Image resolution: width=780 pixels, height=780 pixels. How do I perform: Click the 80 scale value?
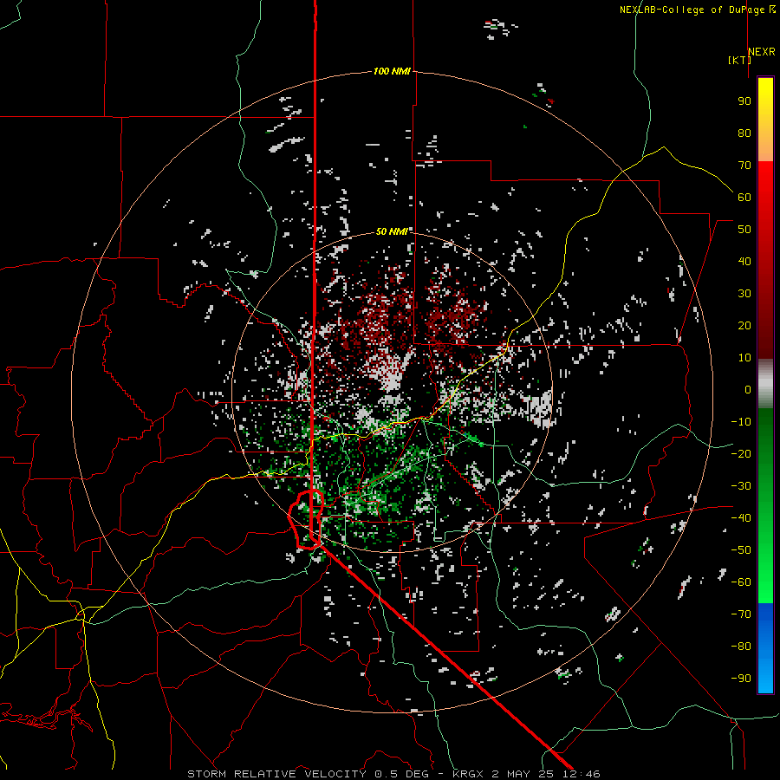click(744, 133)
